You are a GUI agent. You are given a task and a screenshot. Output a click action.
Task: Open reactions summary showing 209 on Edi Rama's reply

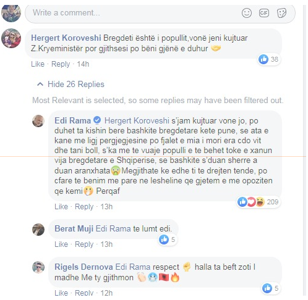(258, 202)
